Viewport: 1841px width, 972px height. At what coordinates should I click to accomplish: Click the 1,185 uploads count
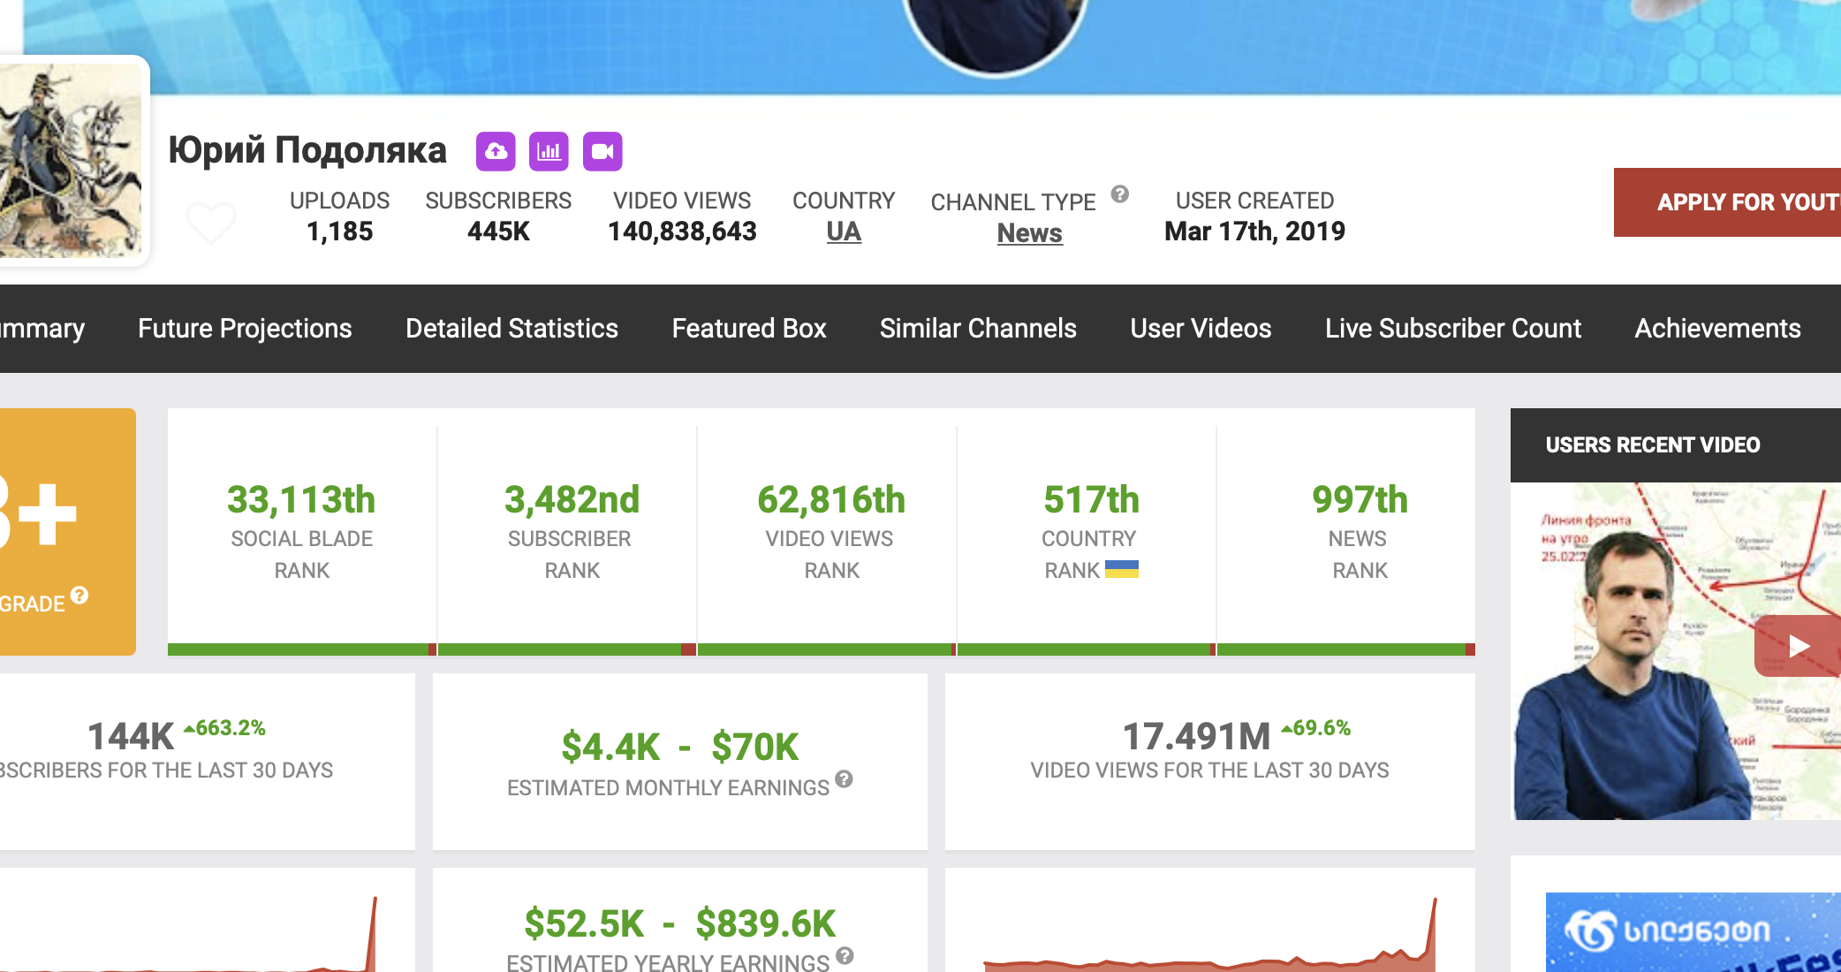click(x=339, y=232)
